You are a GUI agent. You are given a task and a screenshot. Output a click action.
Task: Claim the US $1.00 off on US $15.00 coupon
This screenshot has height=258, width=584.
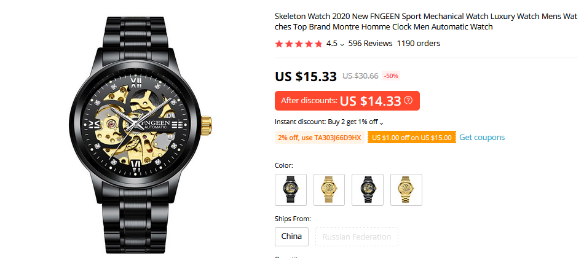412,138
